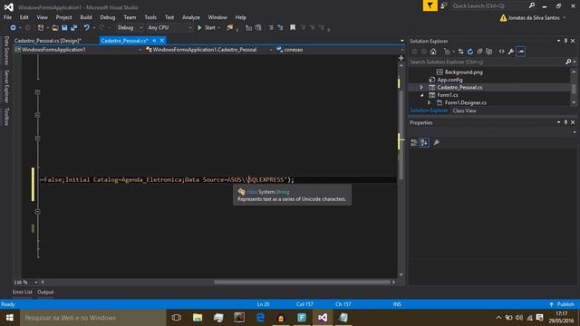Switch to Cadastro_Pessoal.cs [Design] tab
Image resolution: width=580 pixels, height=326 pixels.
tap(48, 41)
